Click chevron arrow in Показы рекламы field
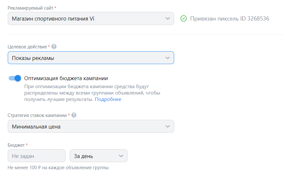This screenshot has width=284, height=174. 167,58
